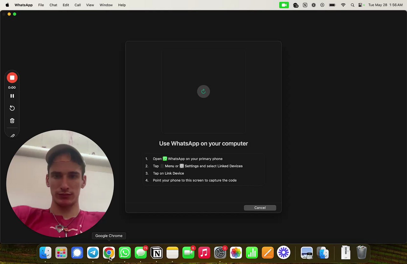The height and width of the screenshot is (264, 407).
Task: Open the Help menu
Action: tap(122, 5)
